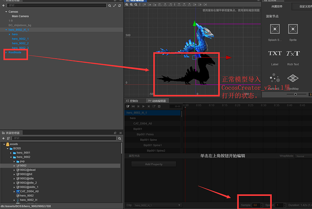Play the animation clip
Screen dimensions: 312x209
coord(143,106)
